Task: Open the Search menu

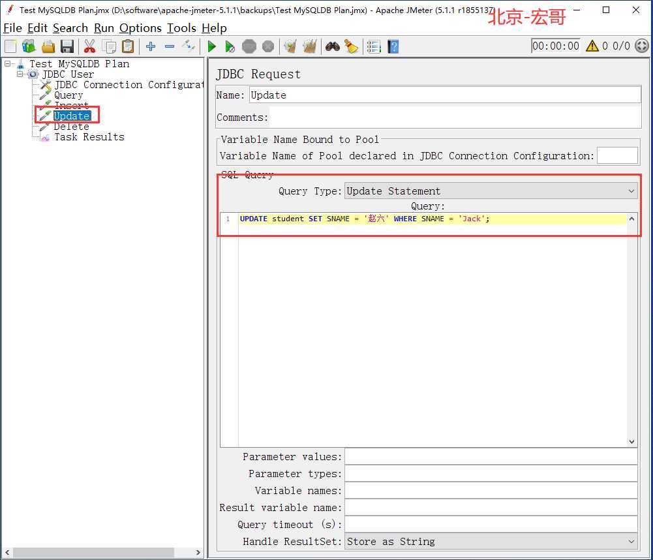Action: (70, 28)
